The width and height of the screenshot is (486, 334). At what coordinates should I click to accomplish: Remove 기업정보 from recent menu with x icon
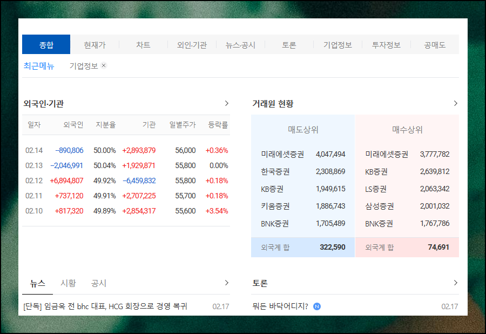point(104,65)
